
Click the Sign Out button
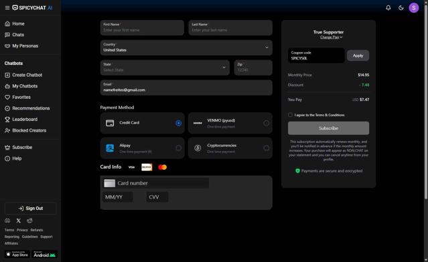click(30, 209)
